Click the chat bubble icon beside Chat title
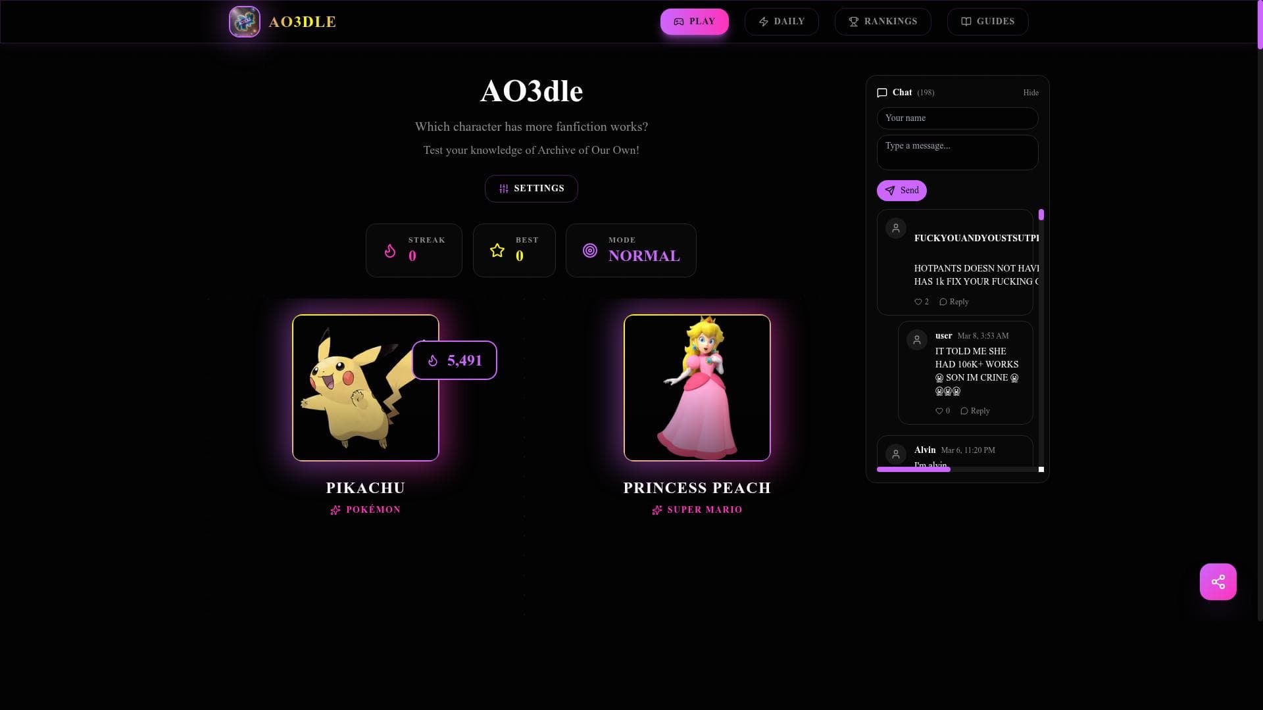Viewport: 1263px width, 710px height. point(882,93)
